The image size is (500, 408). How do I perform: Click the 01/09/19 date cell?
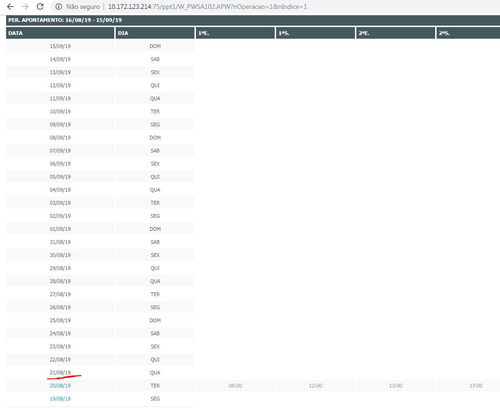point(60,229)
